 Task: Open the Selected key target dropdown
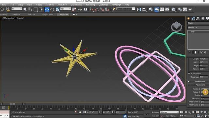(x=169, y=112)
